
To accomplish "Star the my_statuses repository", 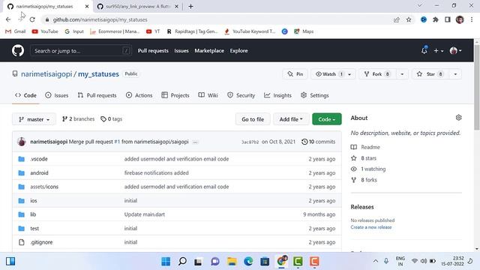I will coord(430,74).
